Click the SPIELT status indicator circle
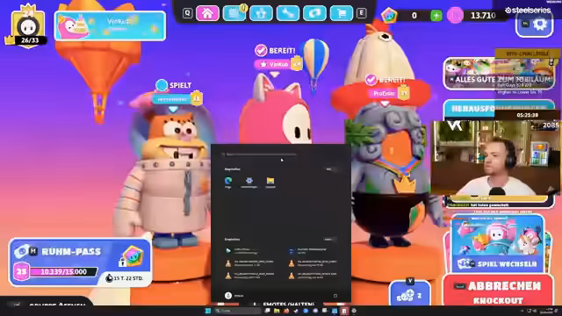The height and width of the screenshot is (316, 562). tap(162, 85)
